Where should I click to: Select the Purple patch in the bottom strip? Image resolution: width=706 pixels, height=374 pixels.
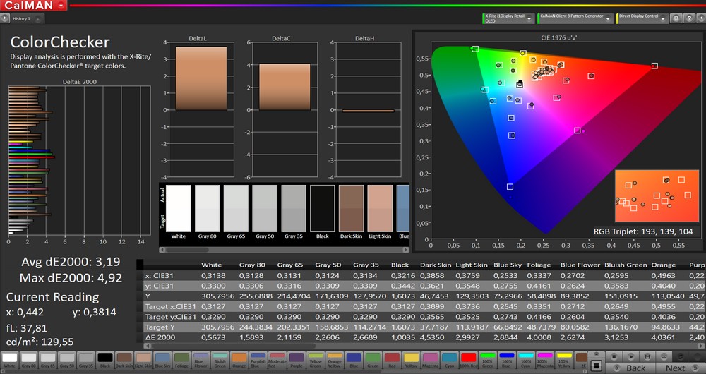[x=297, y=360]
